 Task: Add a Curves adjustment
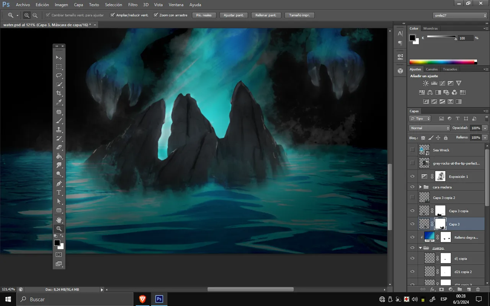pyautogui.click(x=442, y=83)
